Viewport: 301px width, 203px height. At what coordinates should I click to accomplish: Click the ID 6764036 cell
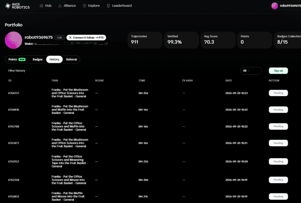[x=14, y=110]
